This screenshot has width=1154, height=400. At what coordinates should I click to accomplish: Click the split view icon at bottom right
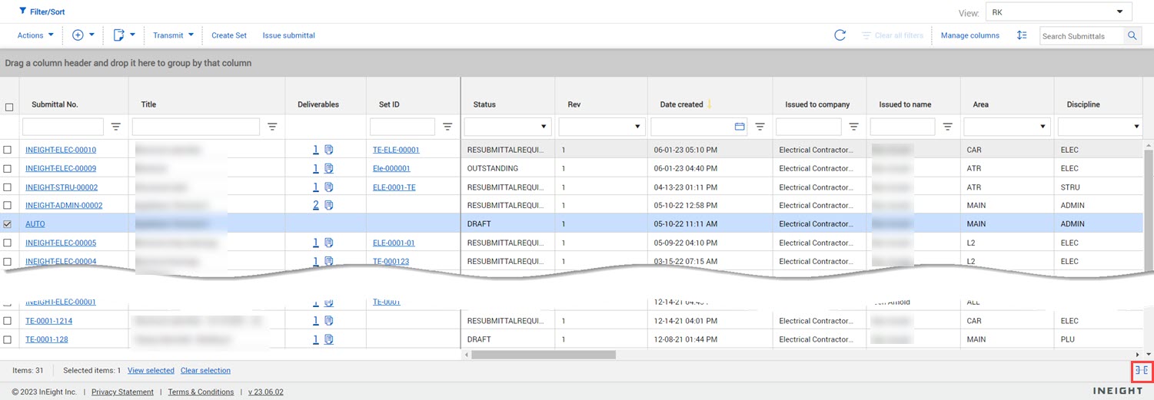1142,370
